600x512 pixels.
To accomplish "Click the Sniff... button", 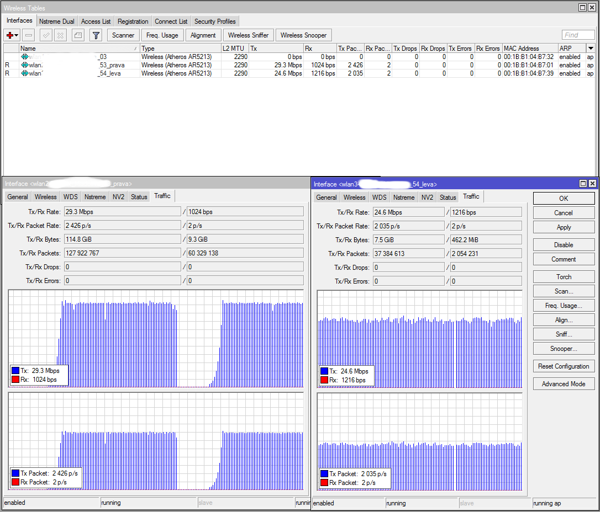I will [564, 334].
